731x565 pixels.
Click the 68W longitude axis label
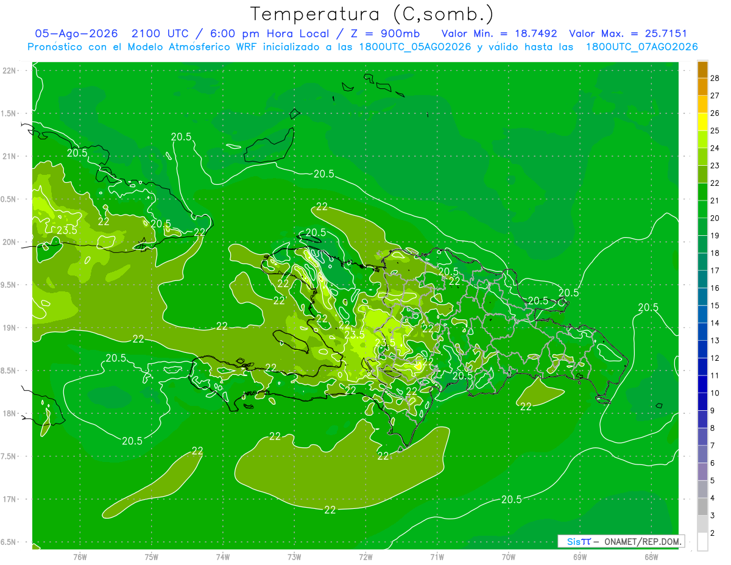coord(651,557)
